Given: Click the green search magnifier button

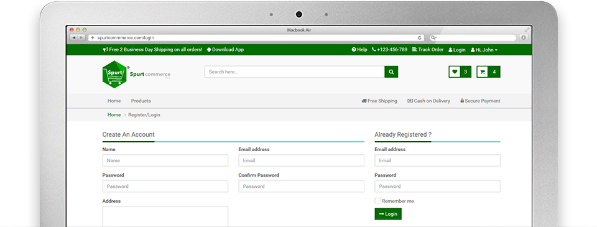Looking at the screenshot, I should tap(391, 72).
